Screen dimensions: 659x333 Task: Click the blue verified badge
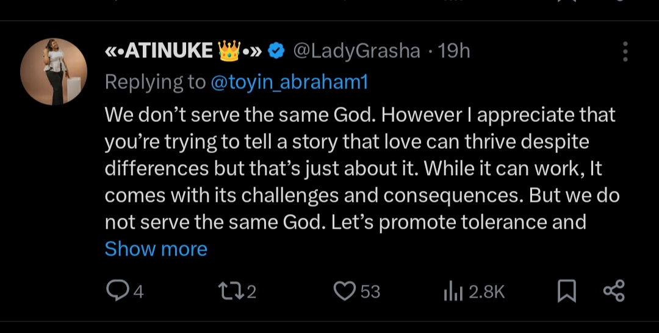pos(276,52)
